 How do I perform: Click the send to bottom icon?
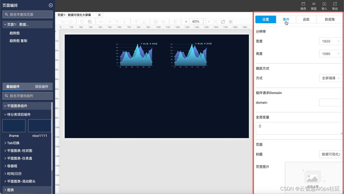[144, 22]
